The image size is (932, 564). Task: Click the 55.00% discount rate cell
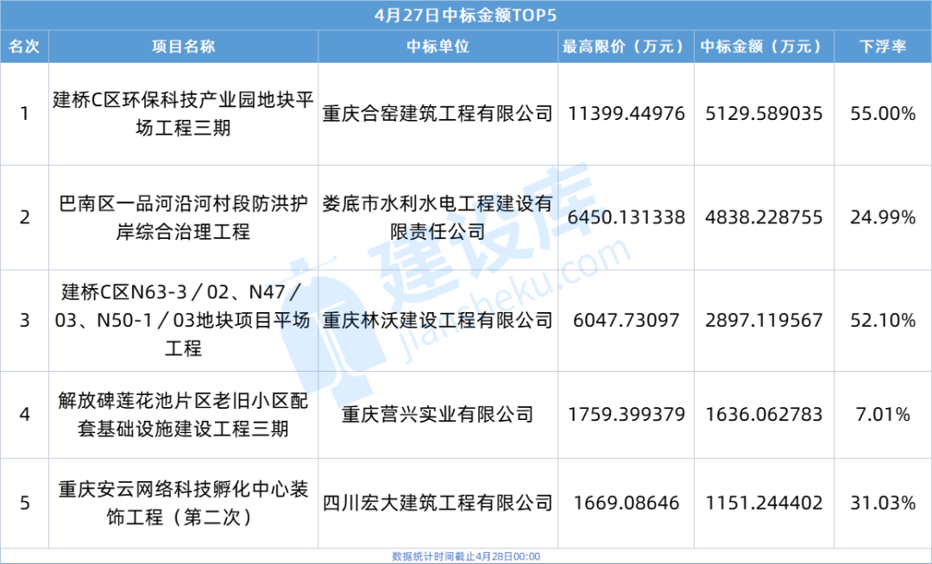883,114
